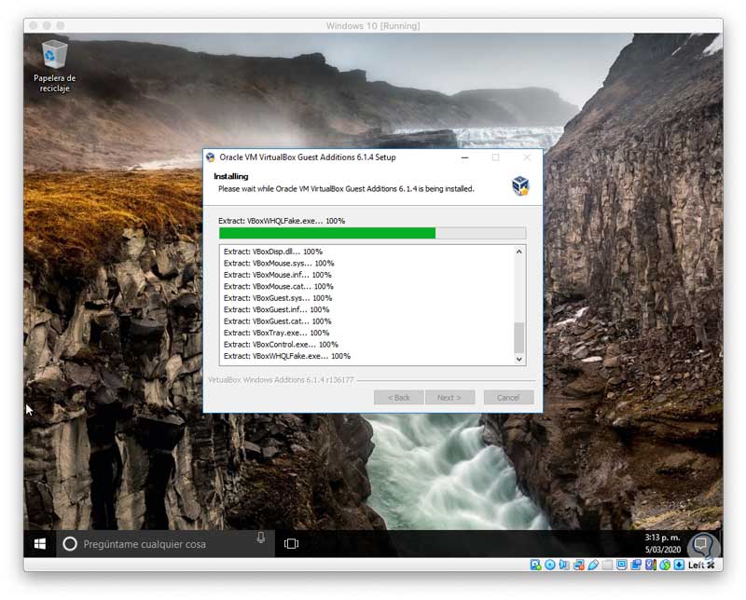
Task: Click the display monitor status icon
Action: 621,565
